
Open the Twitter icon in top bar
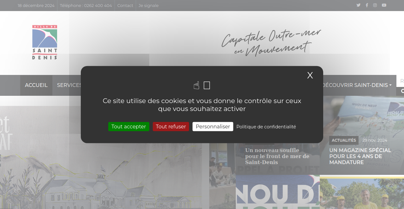coord(358,5)
